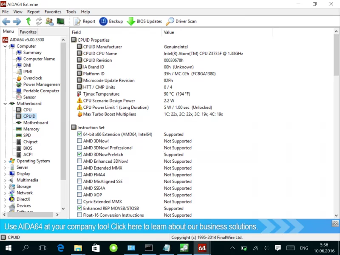The width and height of the screenshot is (340, 255).
Task: Toggle AMD FMA4 checkbox
Action: [x=79, y=175]
